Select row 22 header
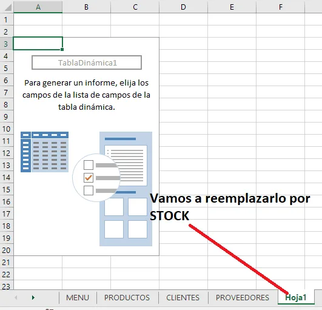322x310 pixels. click(x=6, y=274)
